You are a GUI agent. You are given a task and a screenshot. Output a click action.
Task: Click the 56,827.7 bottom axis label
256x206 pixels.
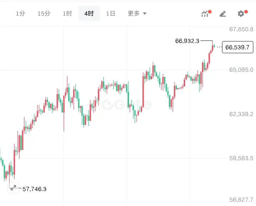[241, 200]
